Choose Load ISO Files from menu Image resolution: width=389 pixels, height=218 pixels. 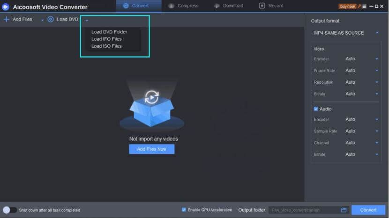coord(106,46)
